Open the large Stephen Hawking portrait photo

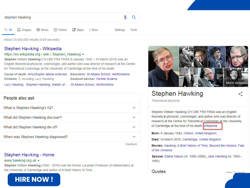tap(163, 66)
